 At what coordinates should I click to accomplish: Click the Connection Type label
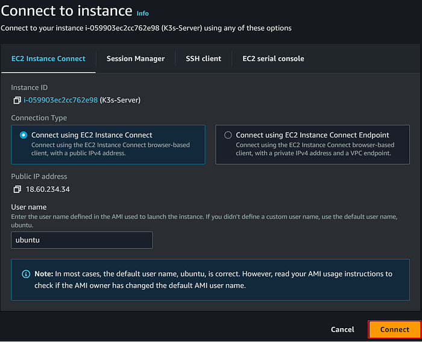click(39, 118)
